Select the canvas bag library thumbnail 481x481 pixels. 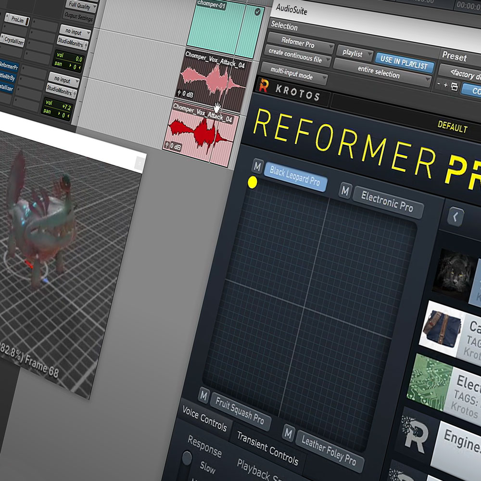441,329
